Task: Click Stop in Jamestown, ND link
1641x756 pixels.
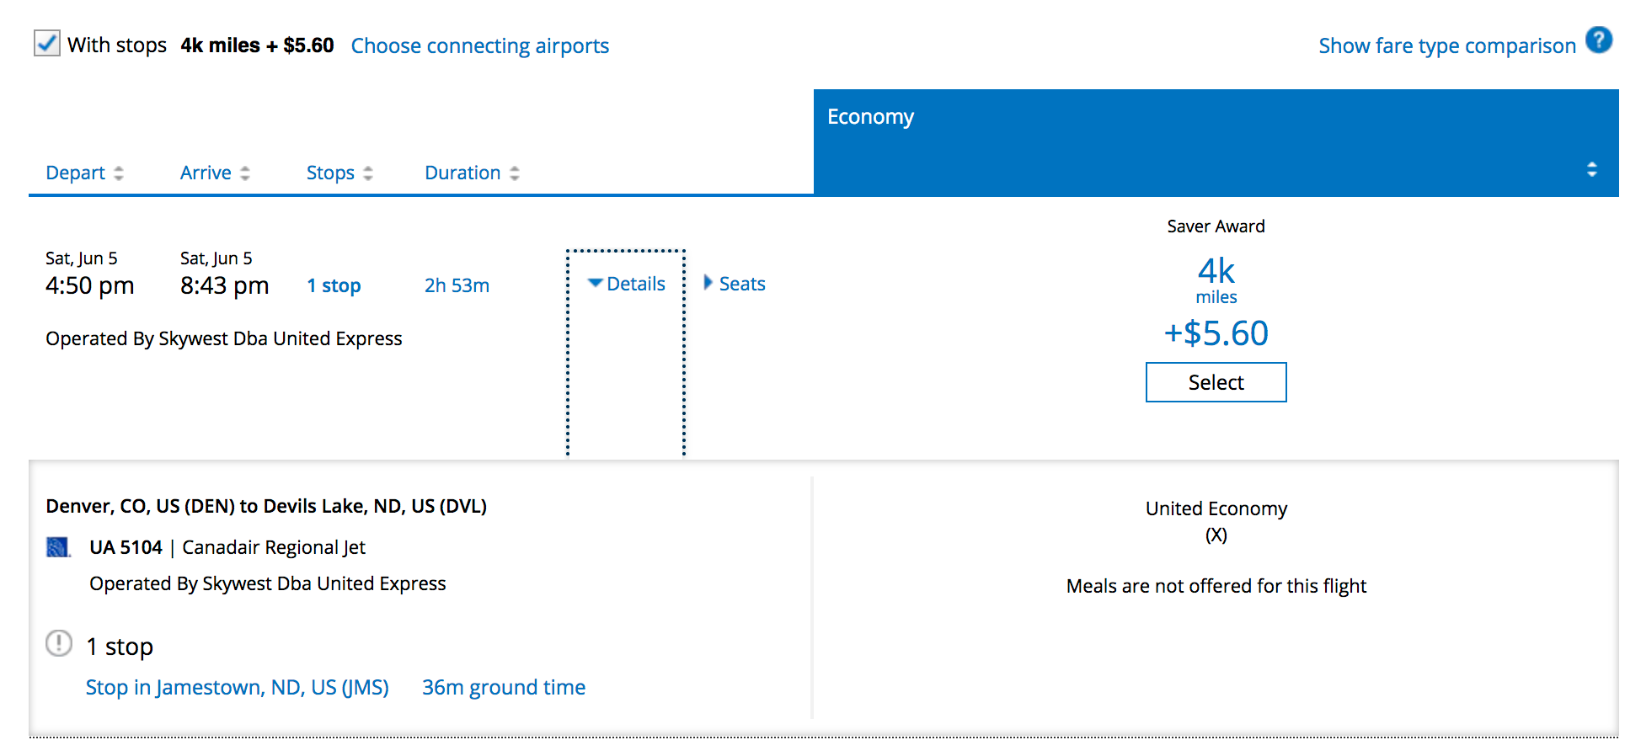Action: point(237,688)
